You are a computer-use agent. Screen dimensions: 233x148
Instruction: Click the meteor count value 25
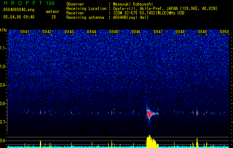[54, 17]
